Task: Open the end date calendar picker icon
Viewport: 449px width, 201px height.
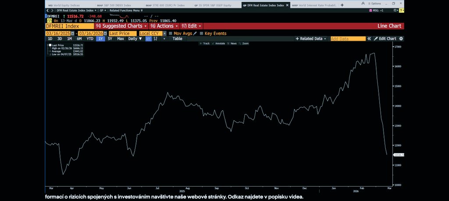Action: coord(105,33)
